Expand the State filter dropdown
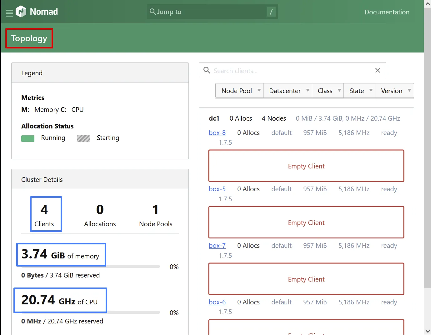 (359, 91)
